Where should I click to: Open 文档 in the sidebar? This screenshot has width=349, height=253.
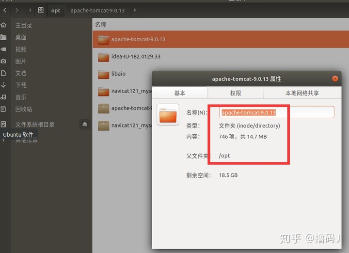(21, 74)
